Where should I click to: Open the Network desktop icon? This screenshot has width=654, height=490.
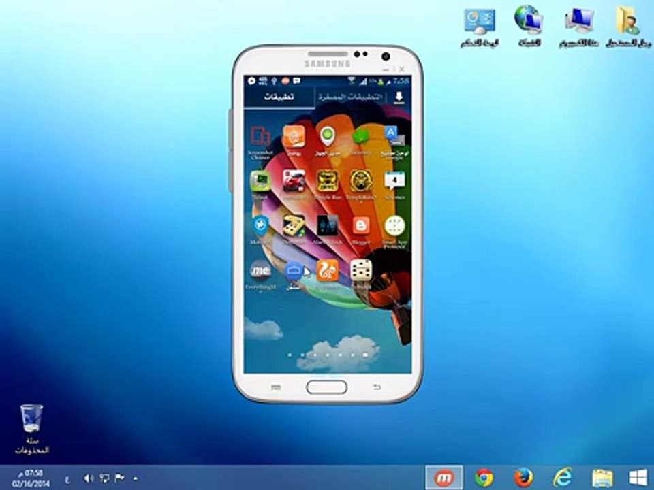click(x=529, y=26)
